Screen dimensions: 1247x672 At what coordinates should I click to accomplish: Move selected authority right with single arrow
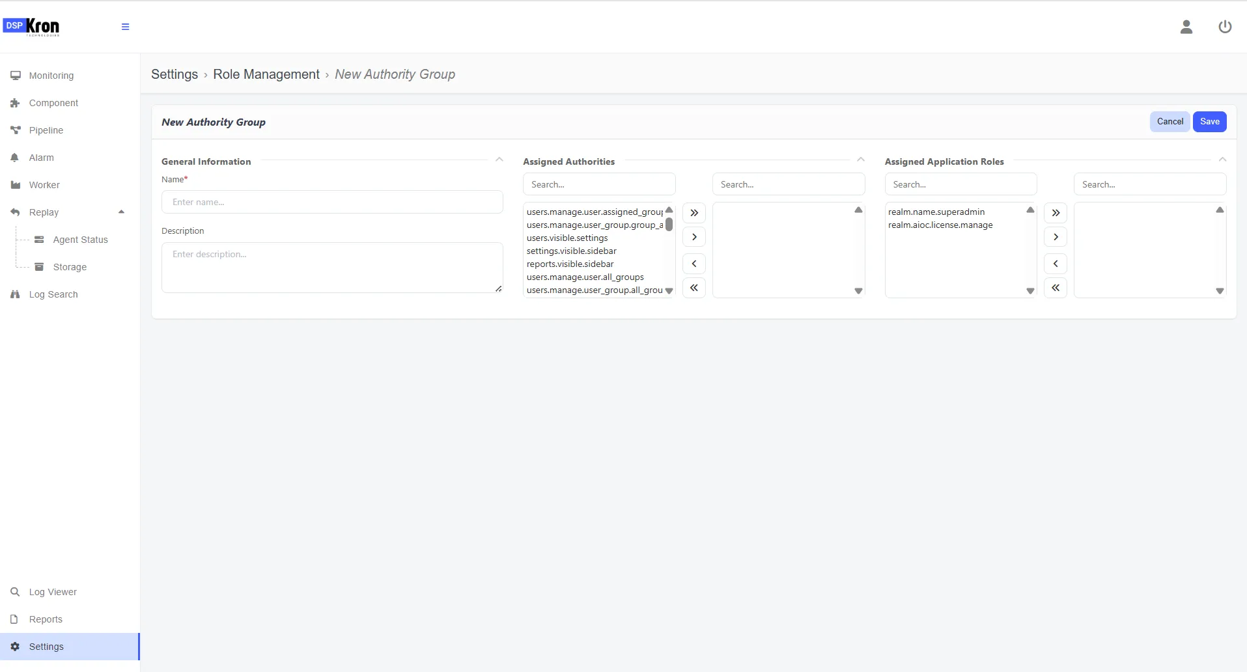694,237
